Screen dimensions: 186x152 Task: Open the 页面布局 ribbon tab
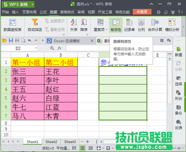pos(29,12)
